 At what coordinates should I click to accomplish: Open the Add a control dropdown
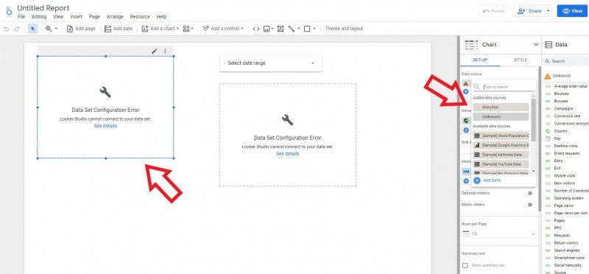pos(223,29)
